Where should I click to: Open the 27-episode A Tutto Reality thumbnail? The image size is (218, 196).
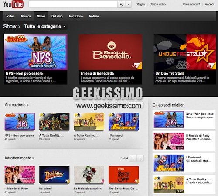pyautogui.click(x=89, y=121)
